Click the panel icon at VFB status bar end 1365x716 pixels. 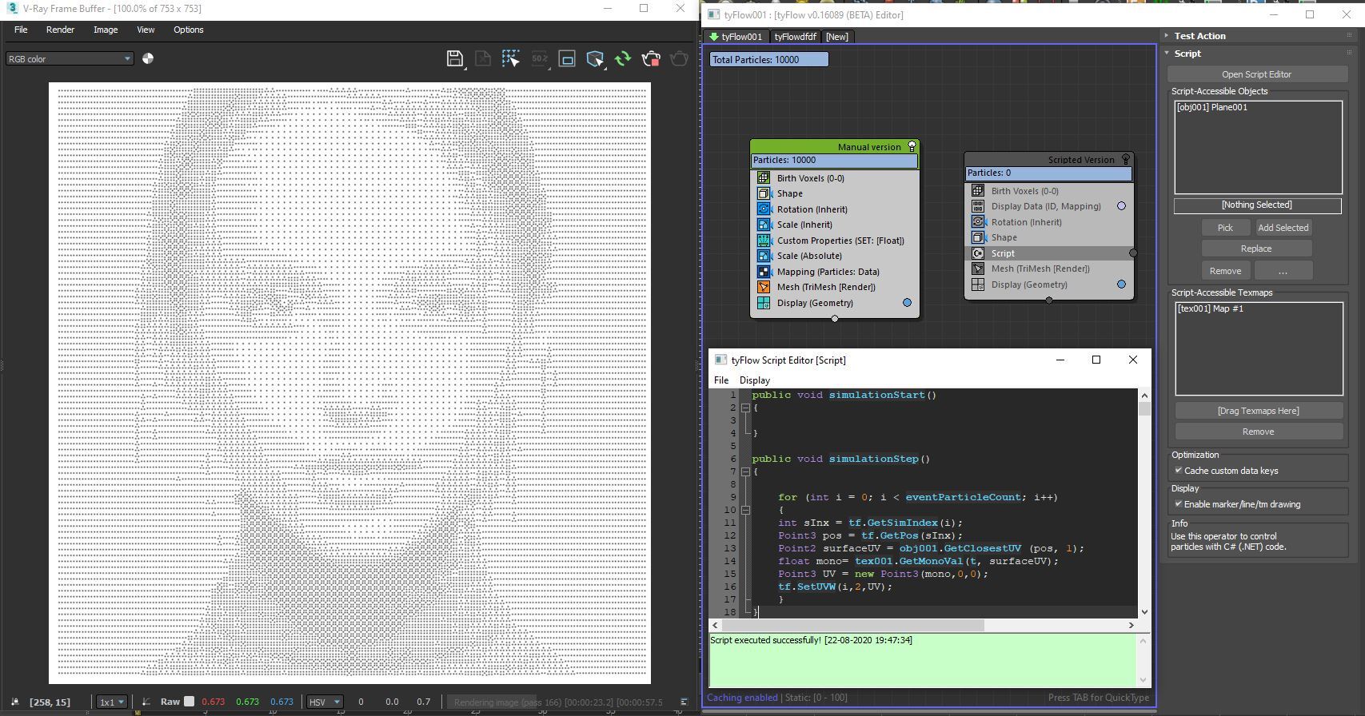click(x=684, y=702)
